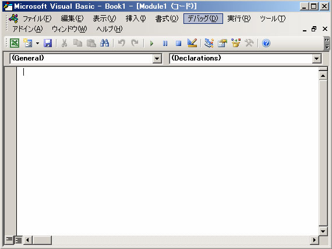This screenshot has width=332, height=249.
Task: Toggle Full Module View button
Action: coord(18,240)
